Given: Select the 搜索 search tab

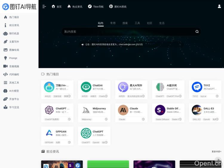Looking at the screenshot, I should pos(125,23).
